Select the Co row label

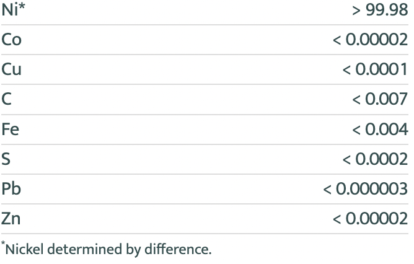[12, 40]
